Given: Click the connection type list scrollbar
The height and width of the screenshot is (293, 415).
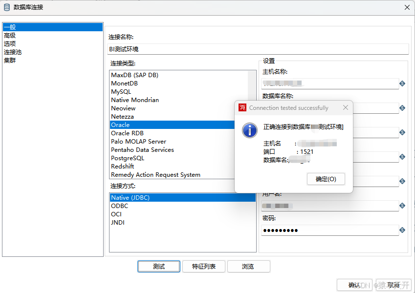Looking at the screenshot, I should point(252,86).
